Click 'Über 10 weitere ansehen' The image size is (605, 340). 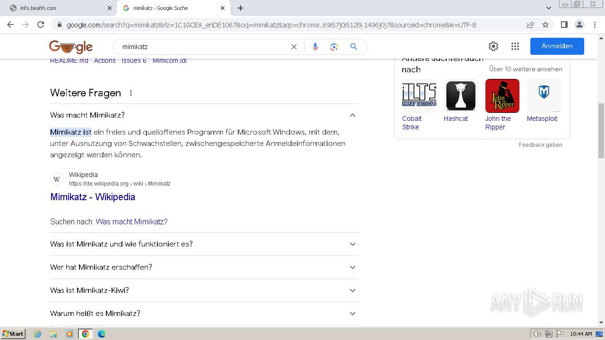click(x=526, y=69)
